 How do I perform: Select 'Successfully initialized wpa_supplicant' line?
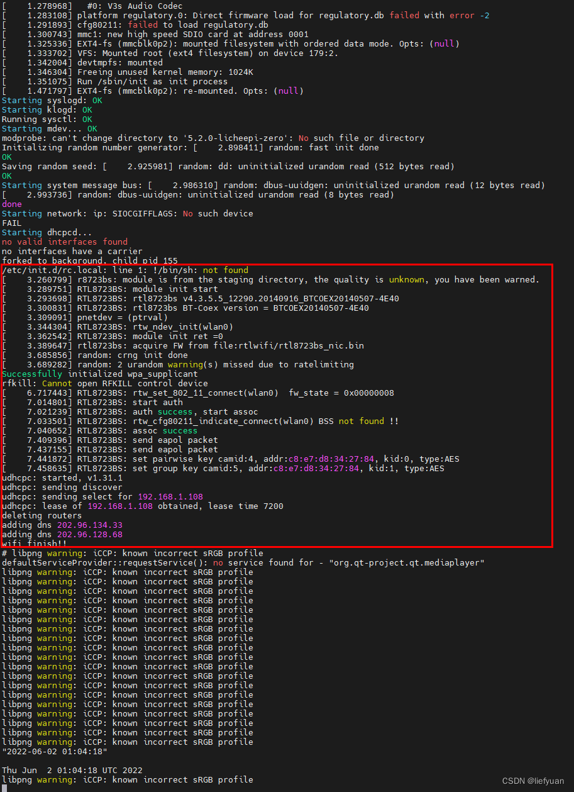coord(100,374)
